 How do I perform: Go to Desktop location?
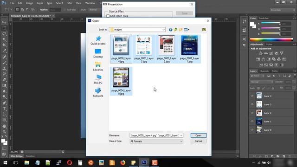(x=98, y=53)
